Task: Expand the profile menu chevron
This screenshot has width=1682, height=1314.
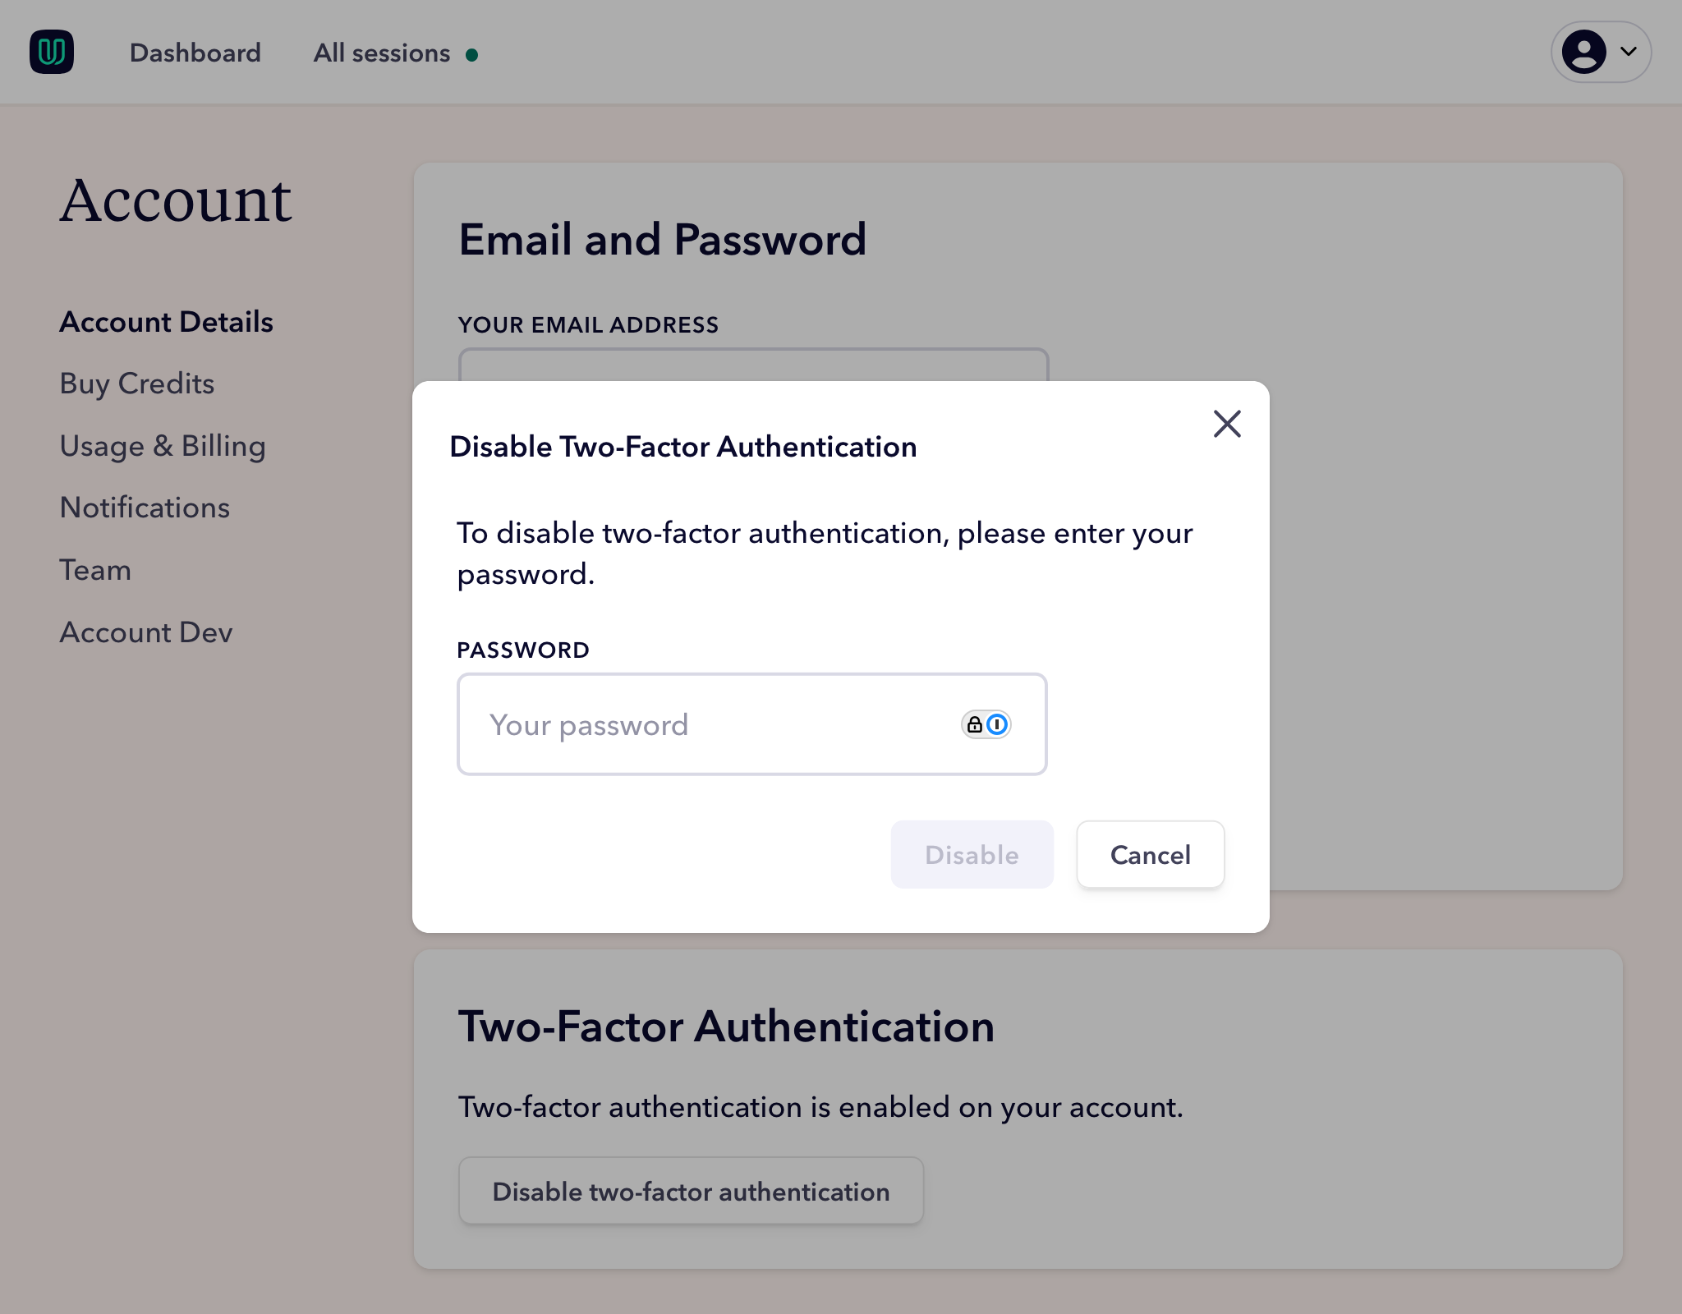Action: tap(1629, 52)
